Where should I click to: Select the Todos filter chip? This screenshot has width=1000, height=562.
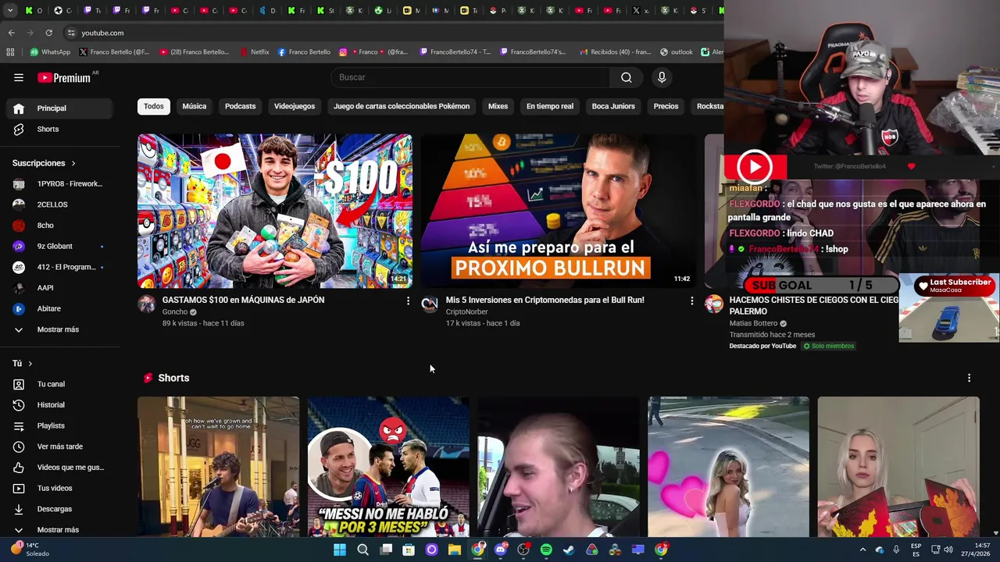pos(154,106)
